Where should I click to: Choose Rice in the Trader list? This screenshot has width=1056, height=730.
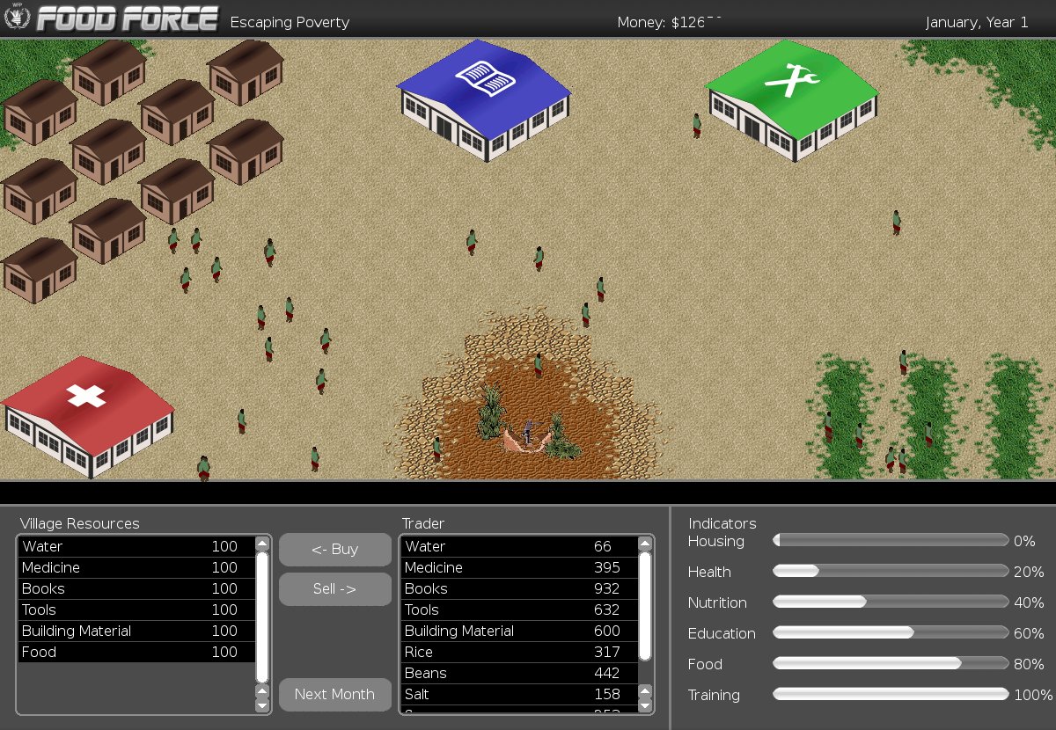(519, 653)
